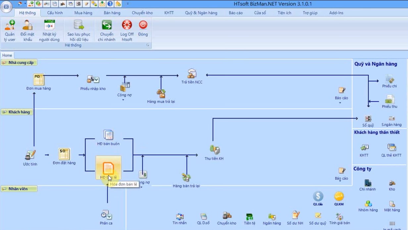
Task: Click the Khách hàng section label
Action: point(17,112)
